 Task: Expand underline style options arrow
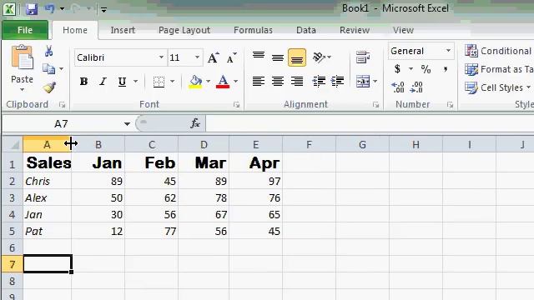tap(135, 82)
